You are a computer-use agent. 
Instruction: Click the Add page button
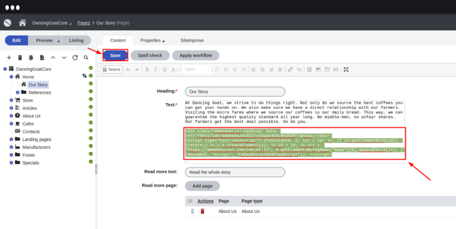(x=202, y=186)
